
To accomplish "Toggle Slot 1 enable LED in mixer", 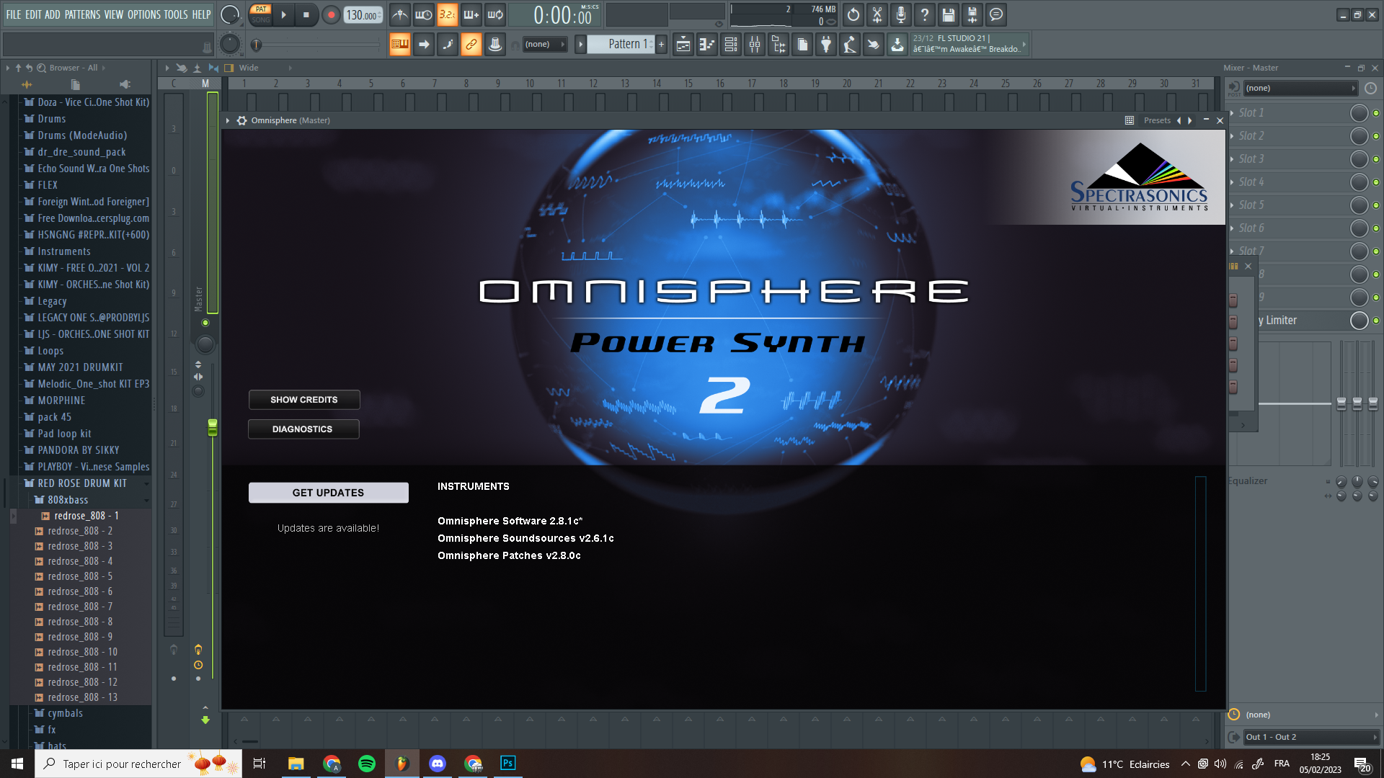I will [1376, 113].
